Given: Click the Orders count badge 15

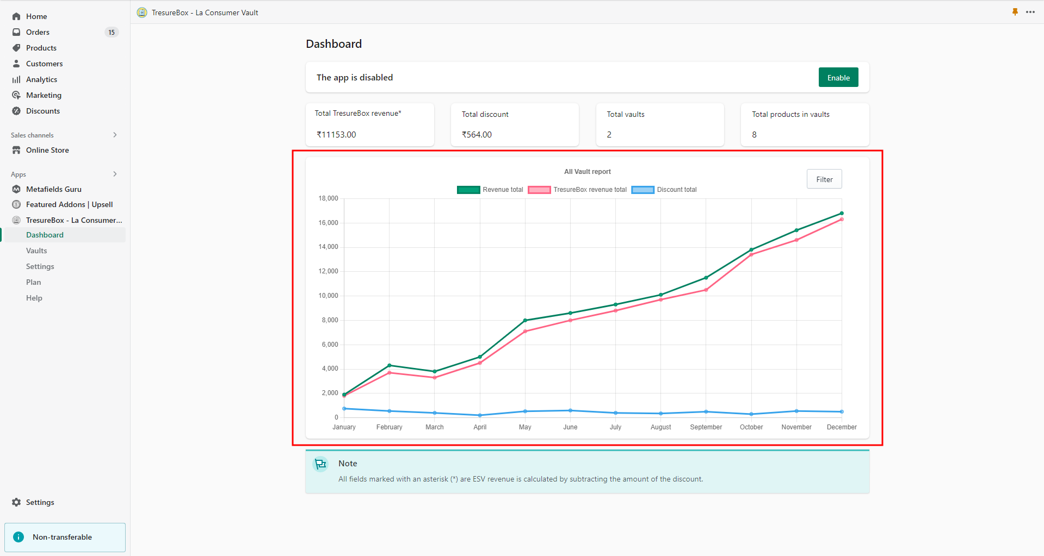Looking at the screenshot, I should pyautogui.click(x=112, y=32).
